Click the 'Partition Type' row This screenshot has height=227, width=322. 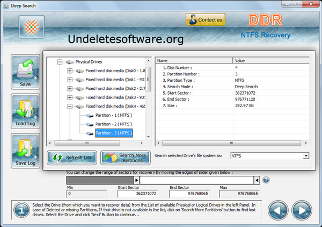232,80
